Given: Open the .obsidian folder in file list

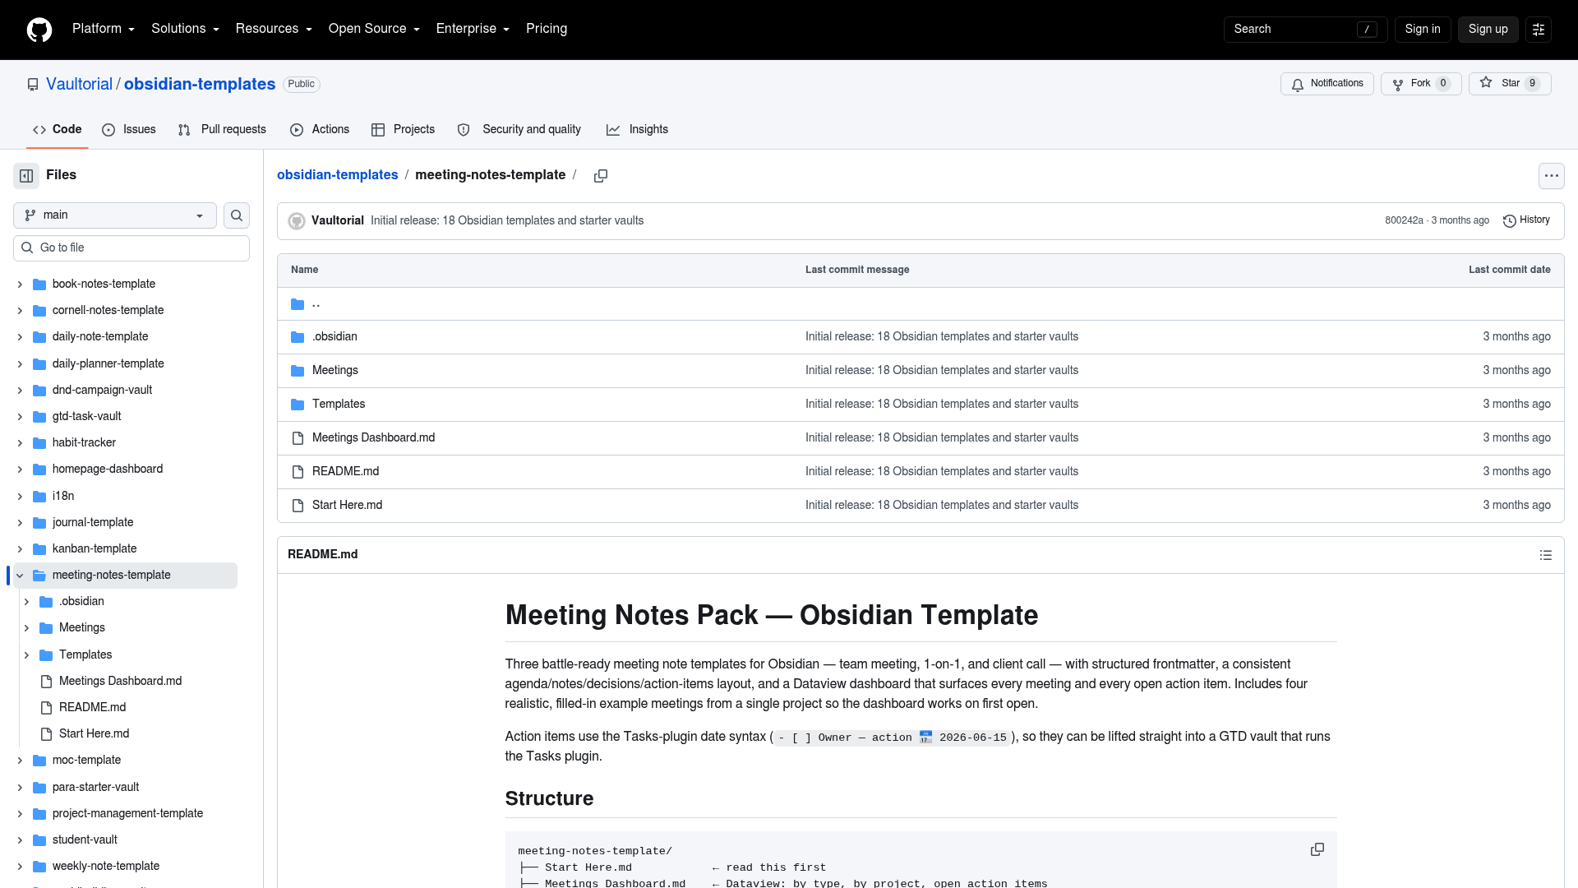Looking at the screenshot, I should pos(335,337).
